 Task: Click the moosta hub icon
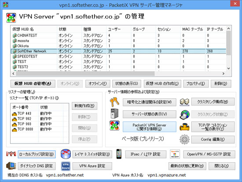click(x=15, y=41)
